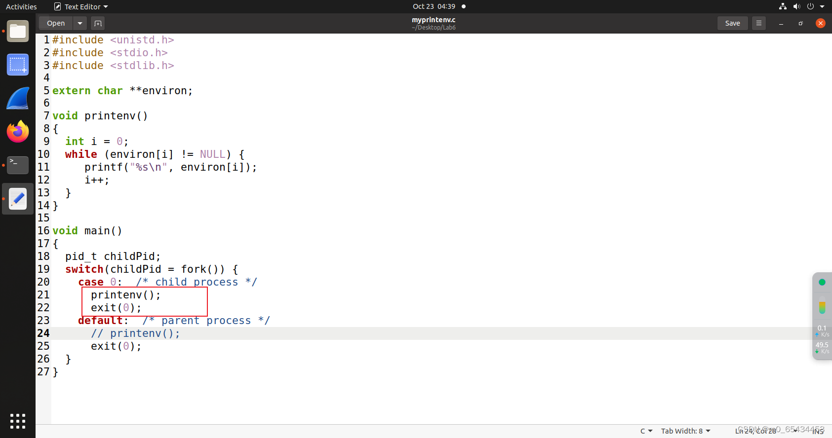Viewport: 832px width, 438px height.
Task: Open the Tab Width: 8 selector
Action: 686,431
